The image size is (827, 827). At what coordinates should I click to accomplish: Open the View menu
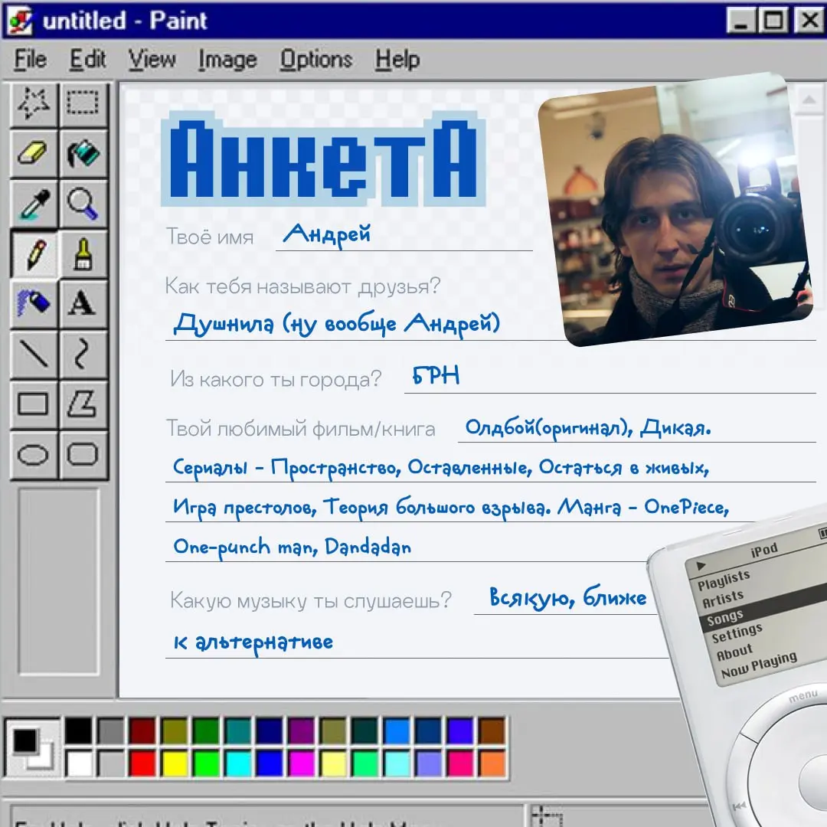tap(152, 59)
